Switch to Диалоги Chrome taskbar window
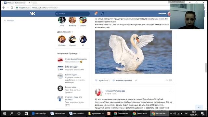The height and width of the screenshot is (117, 208). click(x=140, y=113)
